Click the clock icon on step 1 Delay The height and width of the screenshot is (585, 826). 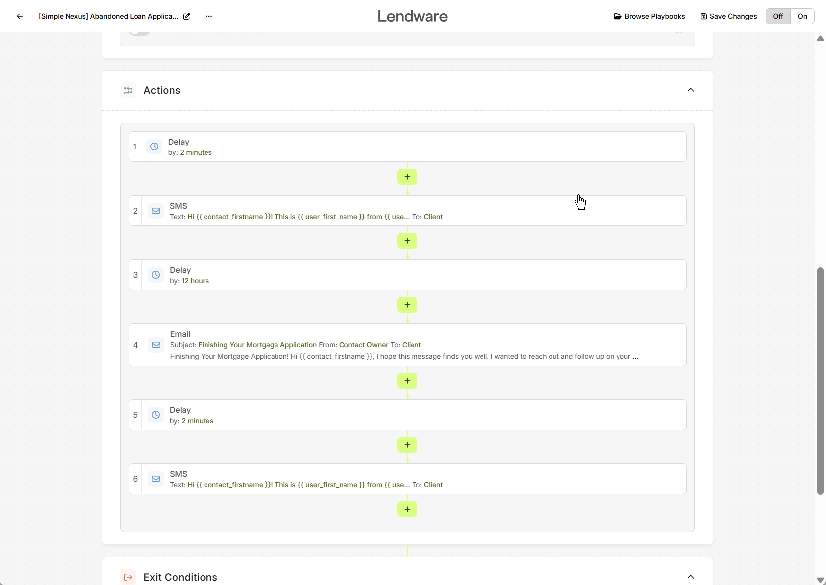[x=154, y=147]
